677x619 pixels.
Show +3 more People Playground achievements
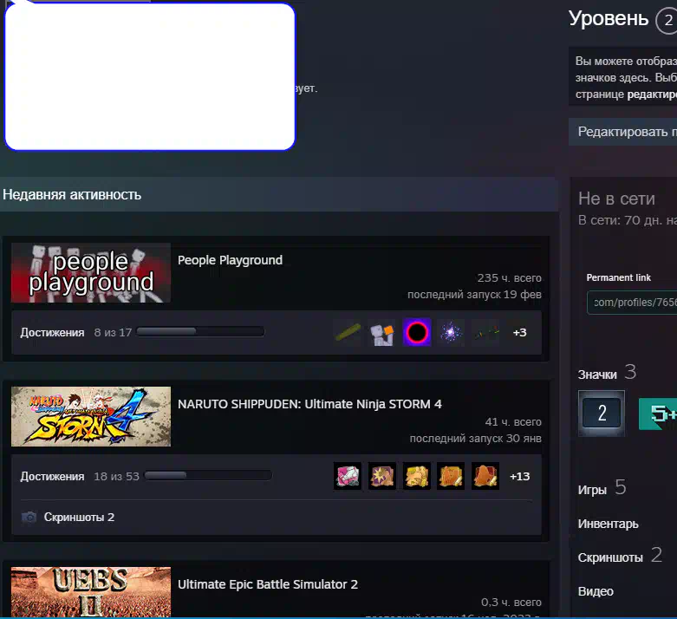point(519,332)
